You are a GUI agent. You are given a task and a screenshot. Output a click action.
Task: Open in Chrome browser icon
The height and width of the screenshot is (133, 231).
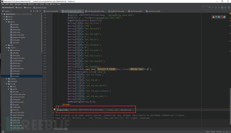pos(213,17)
